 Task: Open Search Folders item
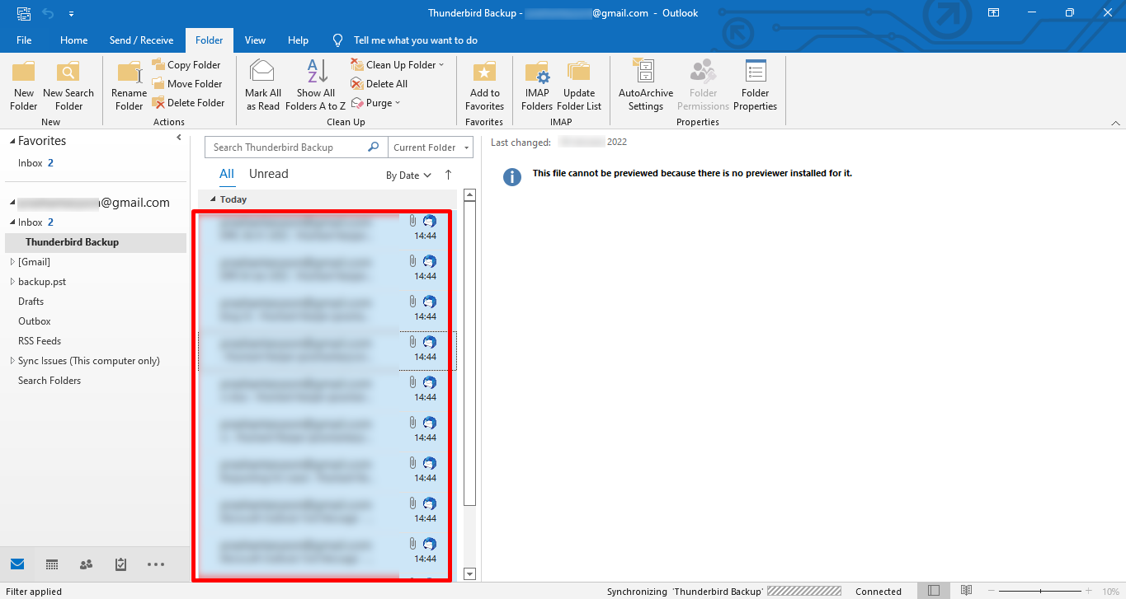pos(49,381)
